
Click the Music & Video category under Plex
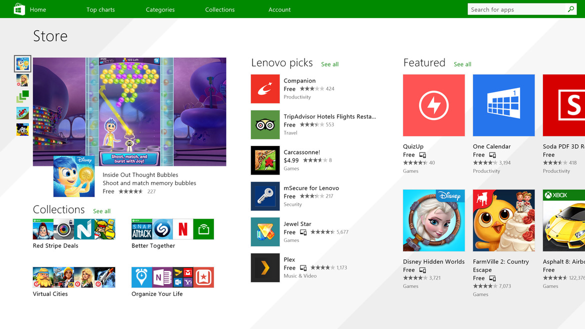(x=300, y=276)
